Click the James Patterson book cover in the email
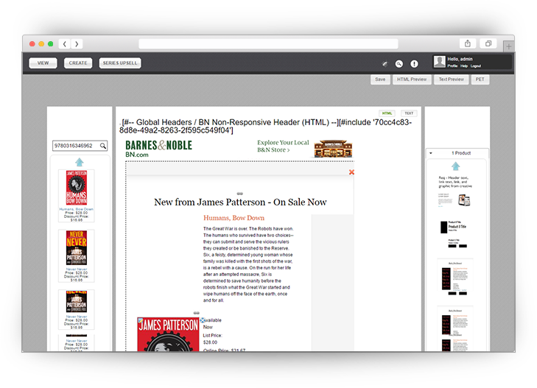Image resolution: width=537 pixels, height=388 pixels. [168, 334]
